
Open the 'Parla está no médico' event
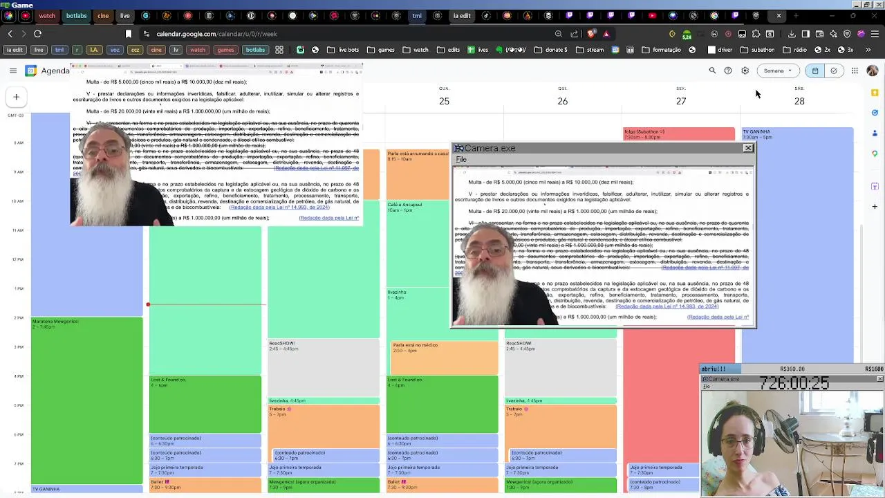[x=444, y=356]
